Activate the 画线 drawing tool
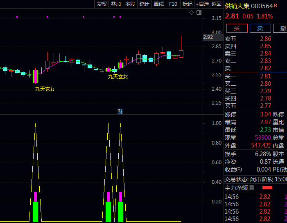Screen dimensions: 287x223 [159, 4]
